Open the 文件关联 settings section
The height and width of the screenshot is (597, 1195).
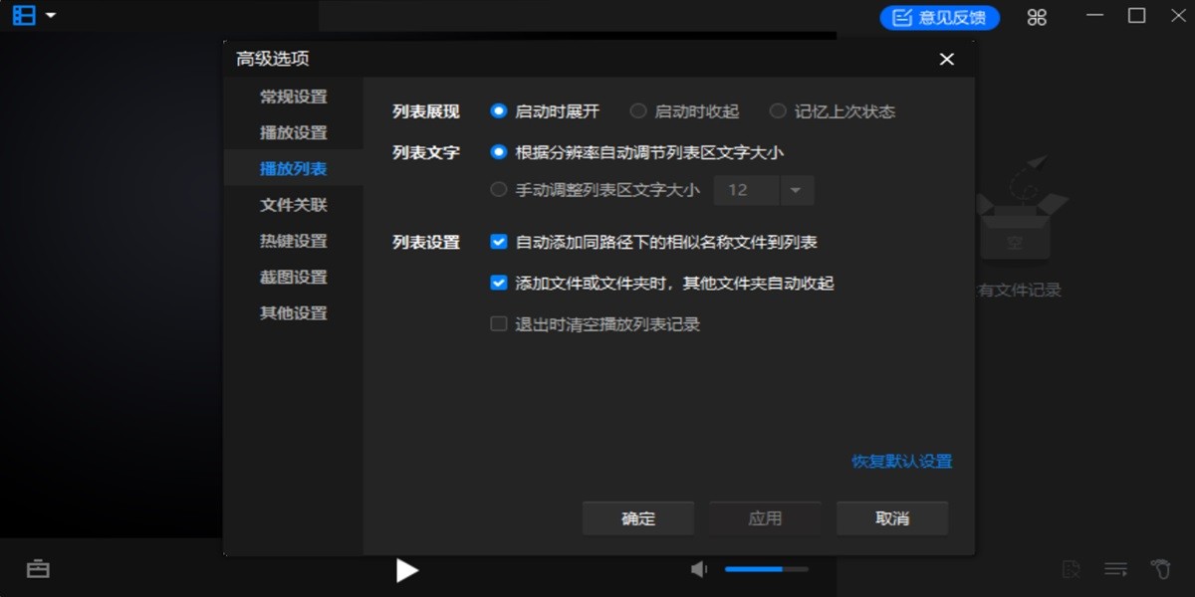[293, 204]
